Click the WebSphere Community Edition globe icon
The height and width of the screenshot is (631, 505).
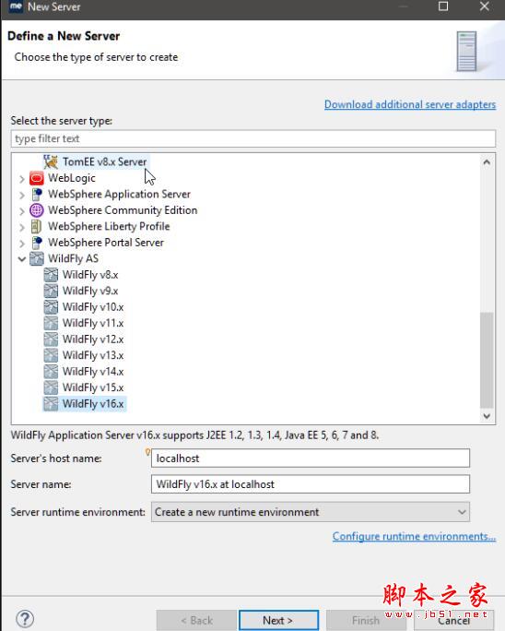click(x=37, y=210)
